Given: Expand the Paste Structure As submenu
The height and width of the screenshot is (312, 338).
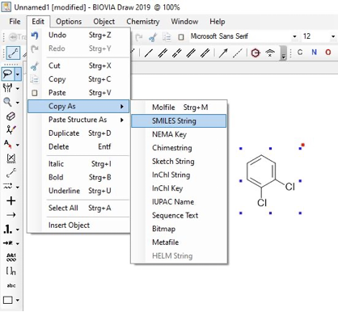Looking at the screenshot, I should [78, 120].
